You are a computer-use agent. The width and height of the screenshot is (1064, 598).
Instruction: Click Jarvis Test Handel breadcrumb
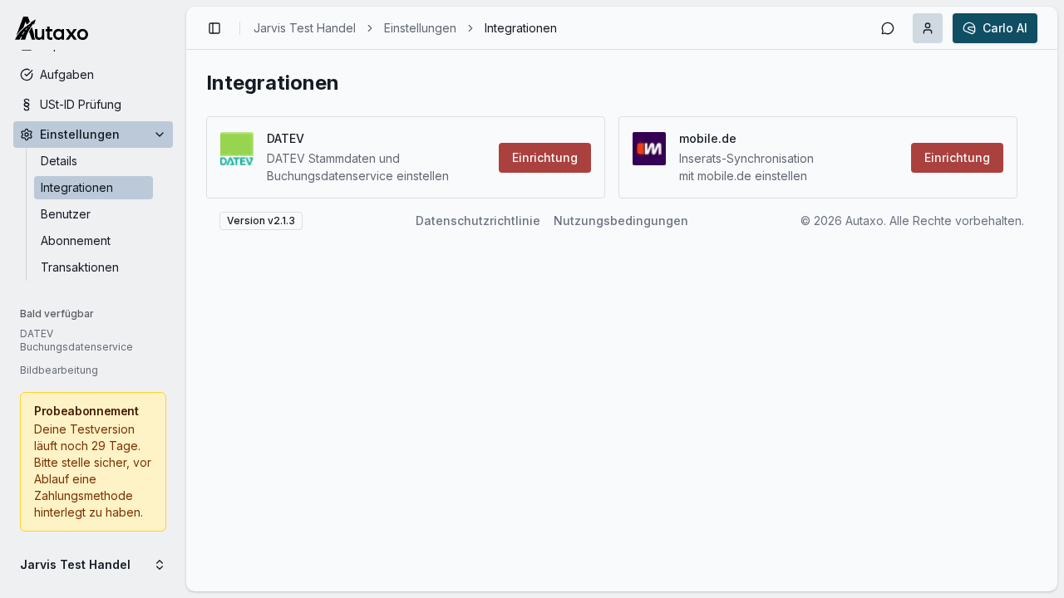(304, 28)
